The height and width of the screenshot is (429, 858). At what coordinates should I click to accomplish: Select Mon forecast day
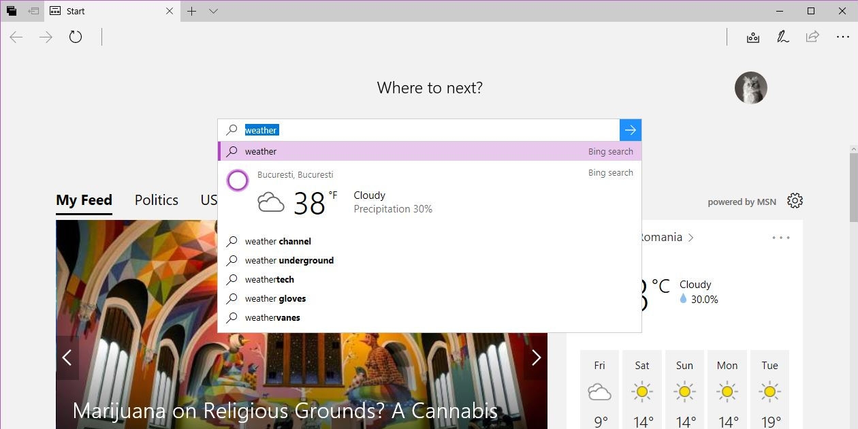click(x=727, y=390)
